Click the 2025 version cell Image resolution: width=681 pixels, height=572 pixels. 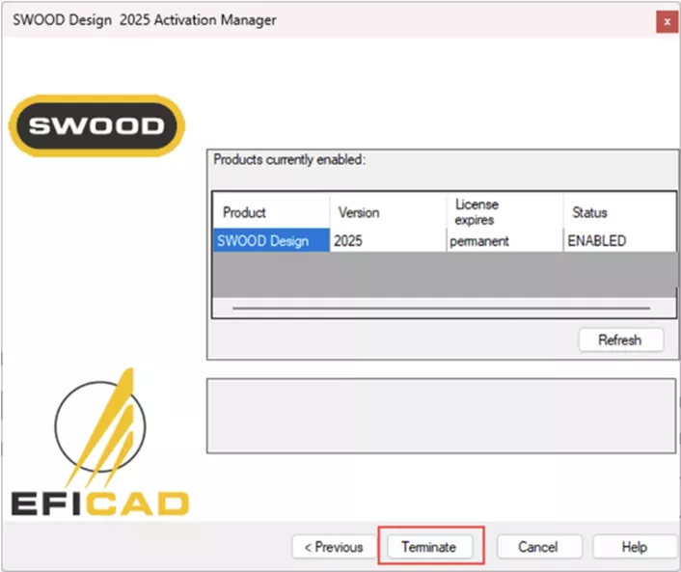tap(388, 240)
